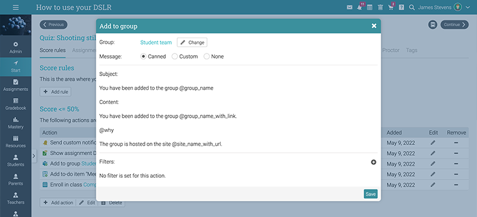
Task: Remove the Show assignment row
Action: [456, 153]
